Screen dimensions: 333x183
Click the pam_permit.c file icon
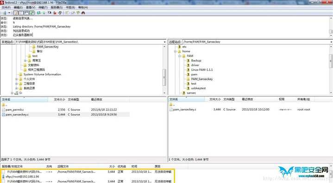pos(3,110)
